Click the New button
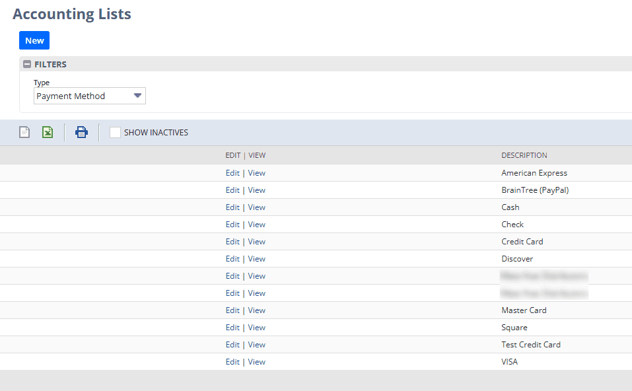The height and width of the screenshot is (391, 632). point(34,40)
